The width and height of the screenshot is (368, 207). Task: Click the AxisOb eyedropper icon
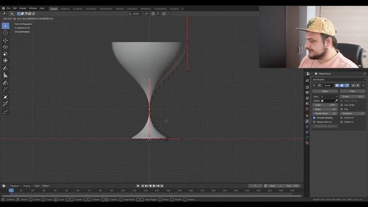tap(336, 101)
